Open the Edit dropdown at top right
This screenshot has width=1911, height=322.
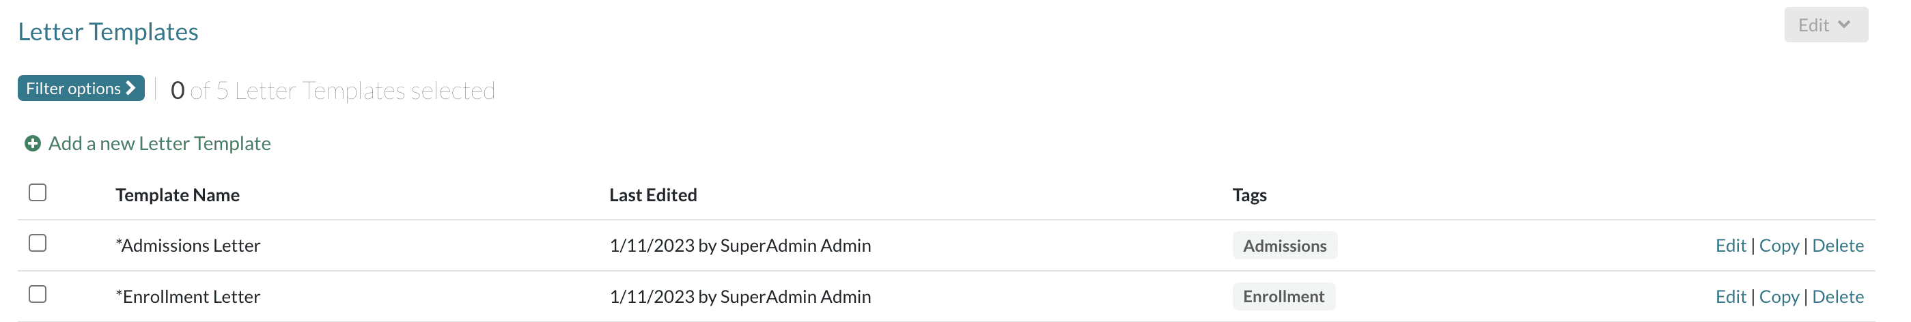[1825, 25]
